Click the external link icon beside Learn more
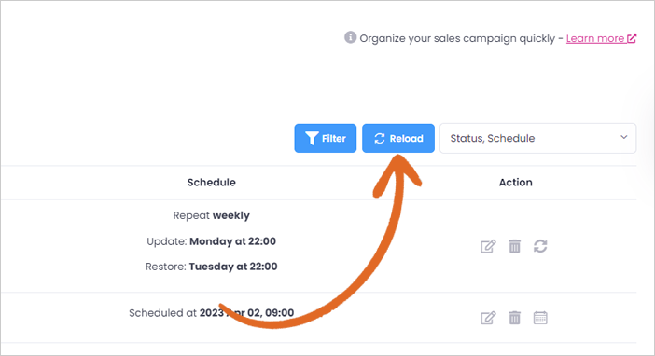655x356 pixels. [x=631, y=38]
